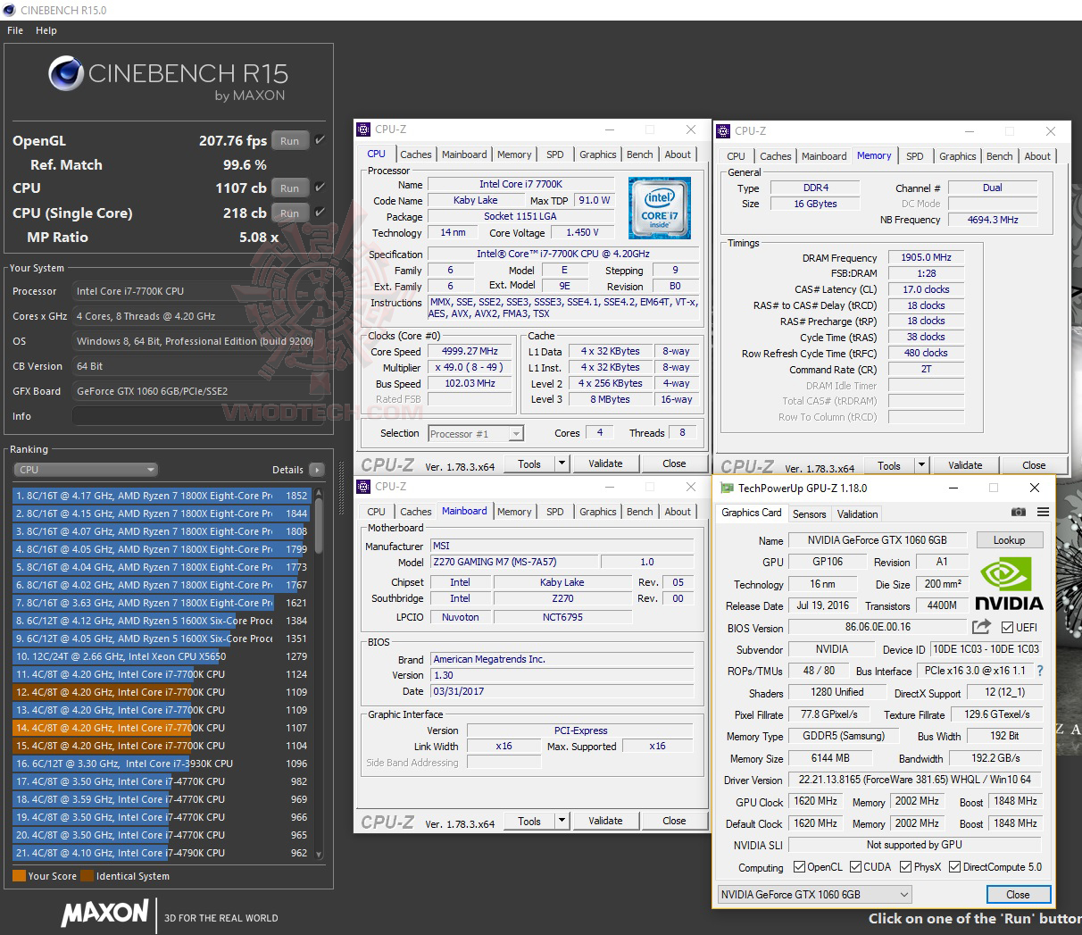Click the Cinebench title bar app icon

click(10, 10)
